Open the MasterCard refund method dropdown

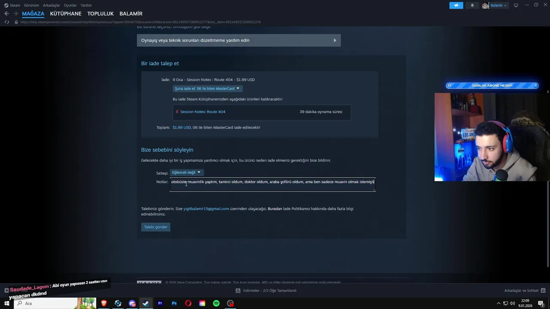coord(208,88)
